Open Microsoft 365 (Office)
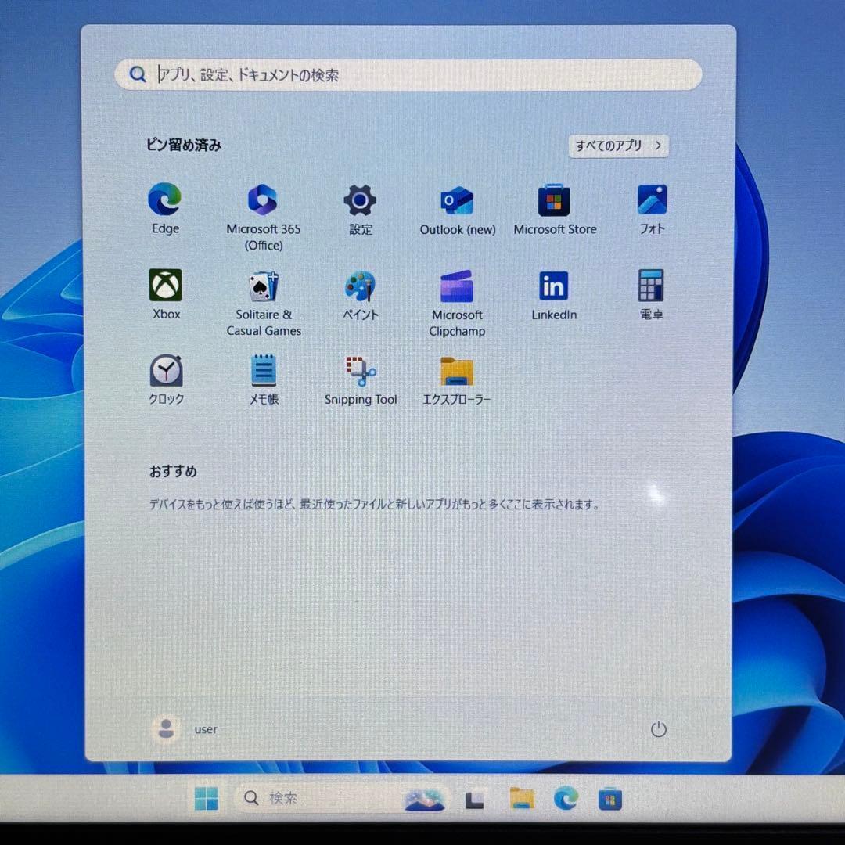The image size is (845, 845). (263, 200)
